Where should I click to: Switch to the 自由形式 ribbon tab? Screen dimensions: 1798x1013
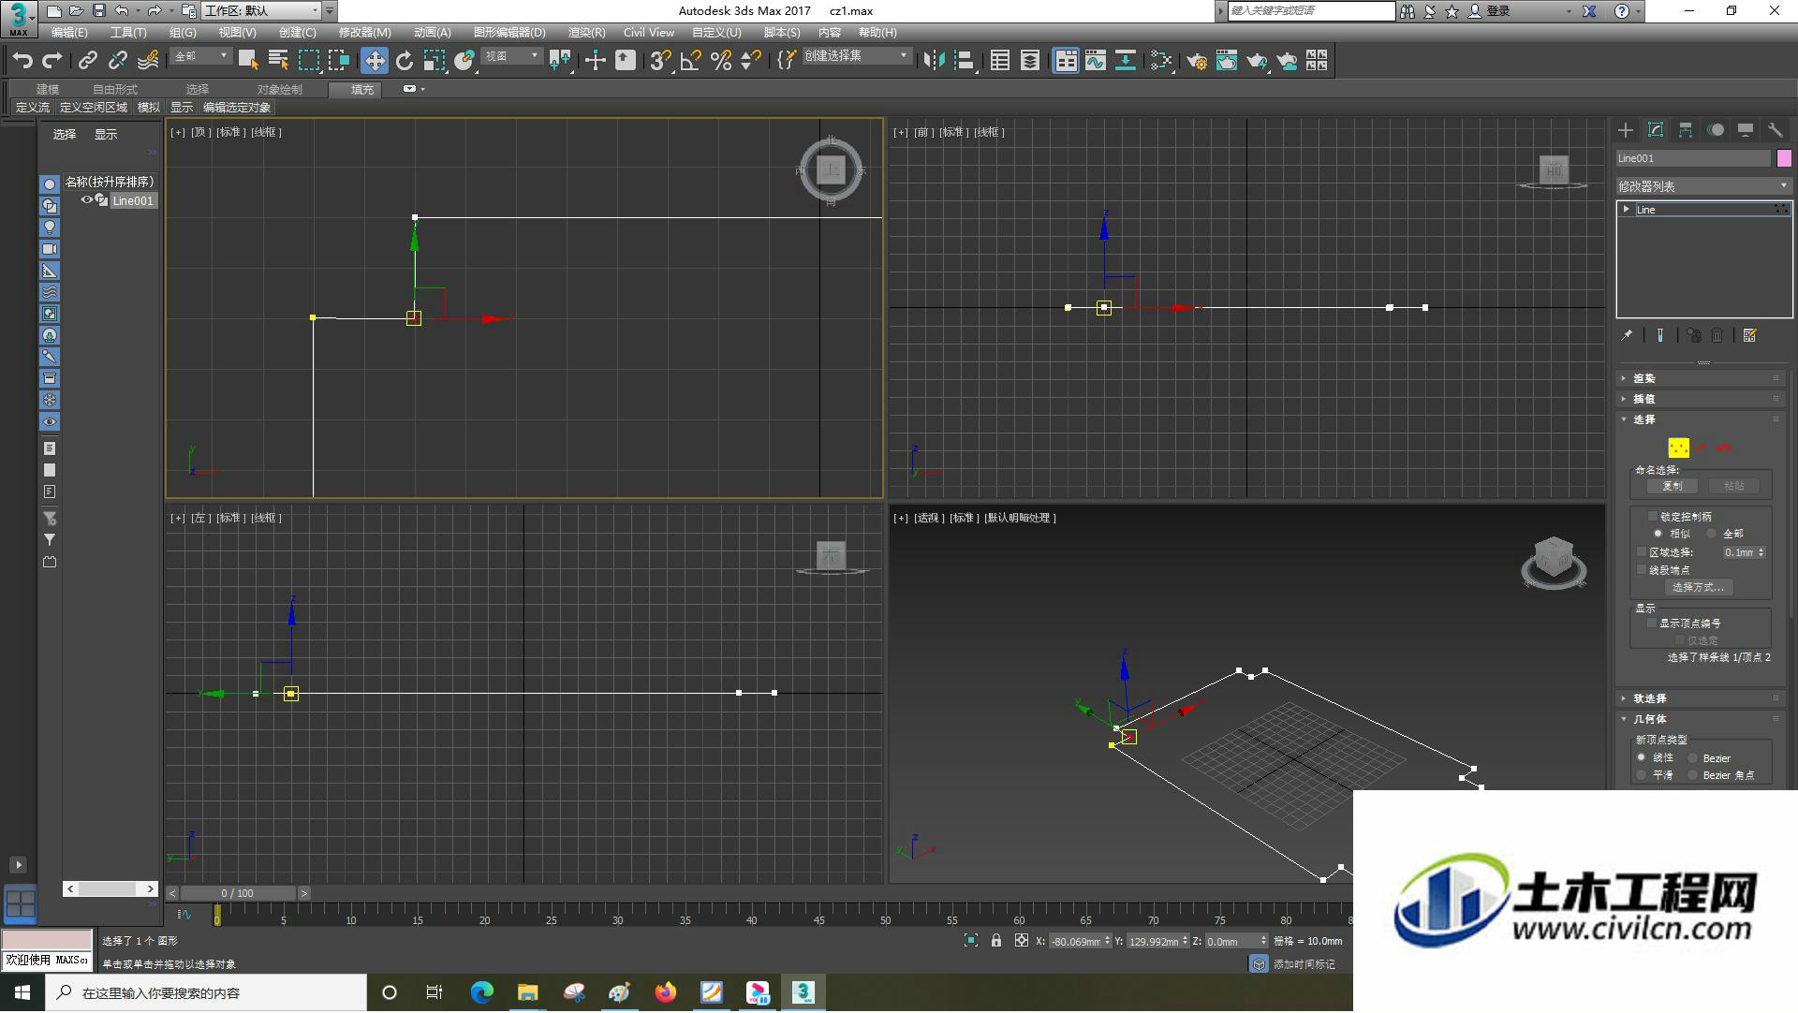point(115,90)
